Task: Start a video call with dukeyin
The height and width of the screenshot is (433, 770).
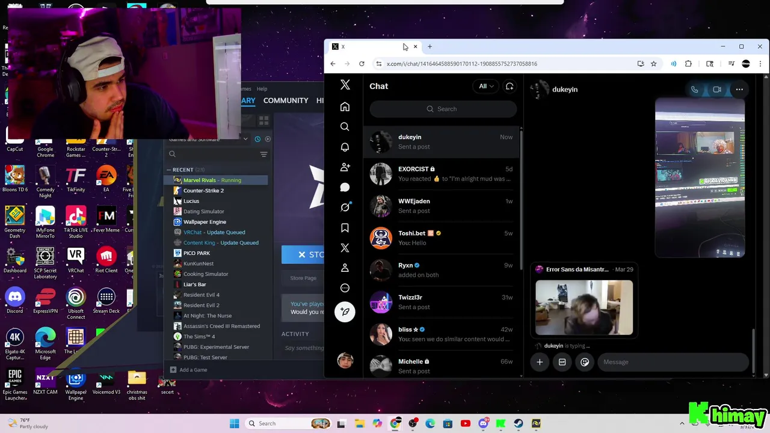Action: click(x=717, y=90)
